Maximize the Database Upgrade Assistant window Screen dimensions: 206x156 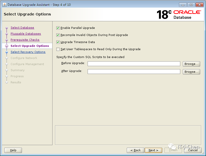pos(191,5)
